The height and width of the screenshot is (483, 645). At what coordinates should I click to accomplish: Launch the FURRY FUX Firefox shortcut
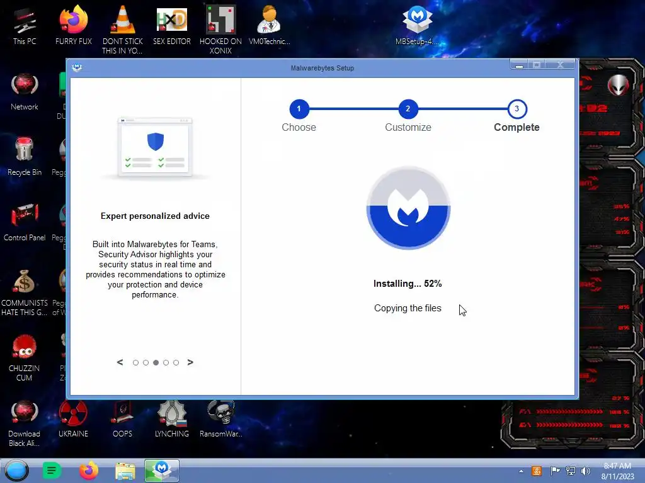[73, 25]
